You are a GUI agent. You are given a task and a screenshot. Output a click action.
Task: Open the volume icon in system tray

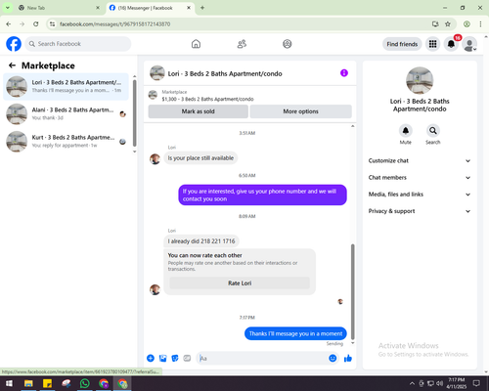click(440, 383)
